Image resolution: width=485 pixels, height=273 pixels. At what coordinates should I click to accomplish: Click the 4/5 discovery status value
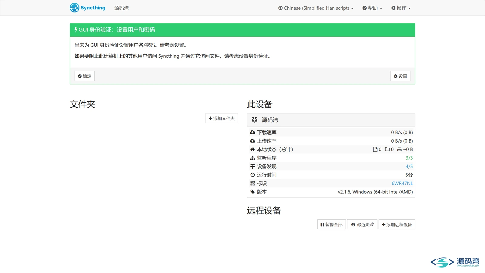409,166
